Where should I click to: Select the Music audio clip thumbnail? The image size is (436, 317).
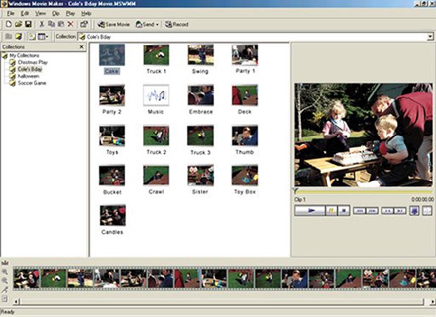pos(156,95)
